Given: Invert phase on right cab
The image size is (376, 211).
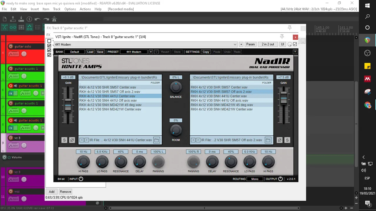Looking at the screenshot, I should click(279, 140).
